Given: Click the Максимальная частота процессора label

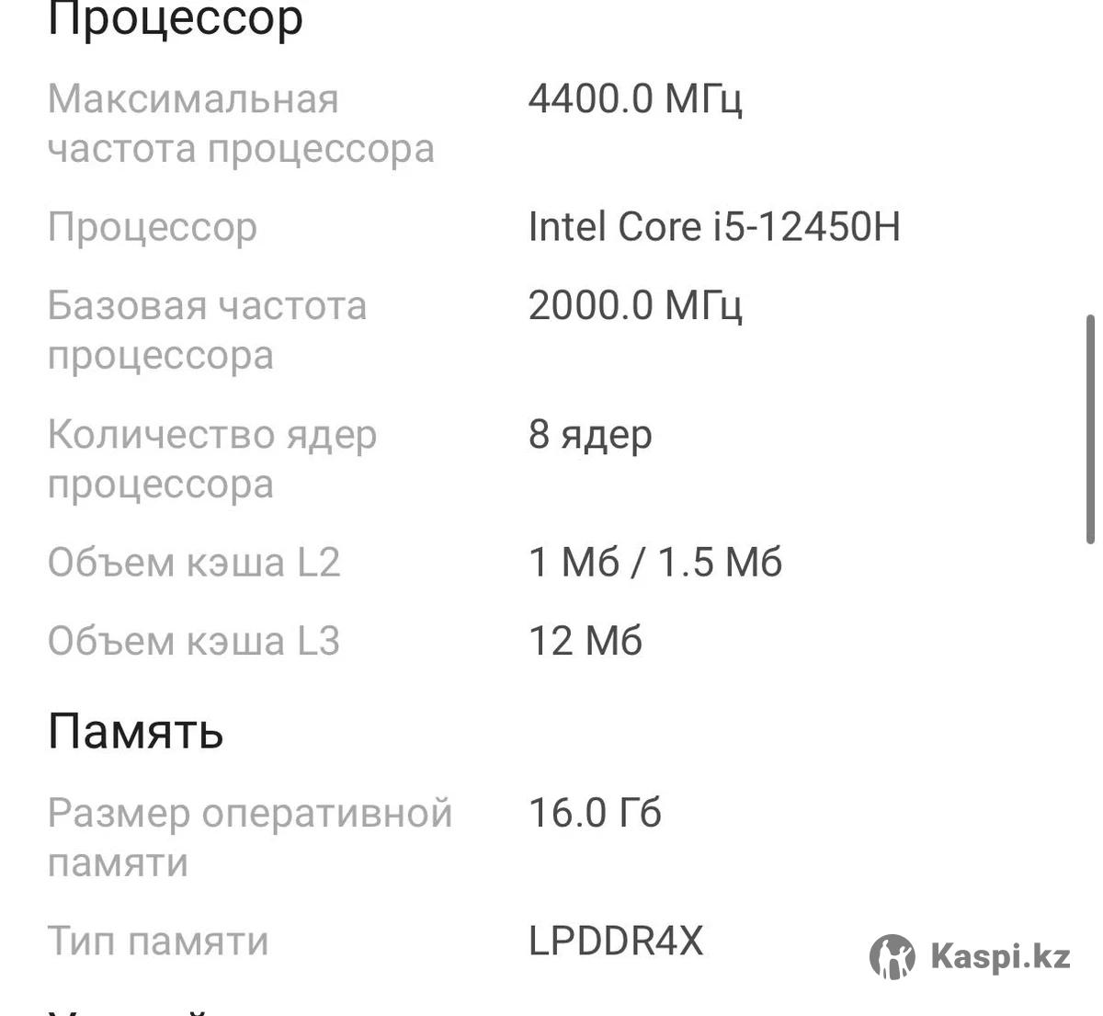Looking at the screenshot, I should pos(240,123).
